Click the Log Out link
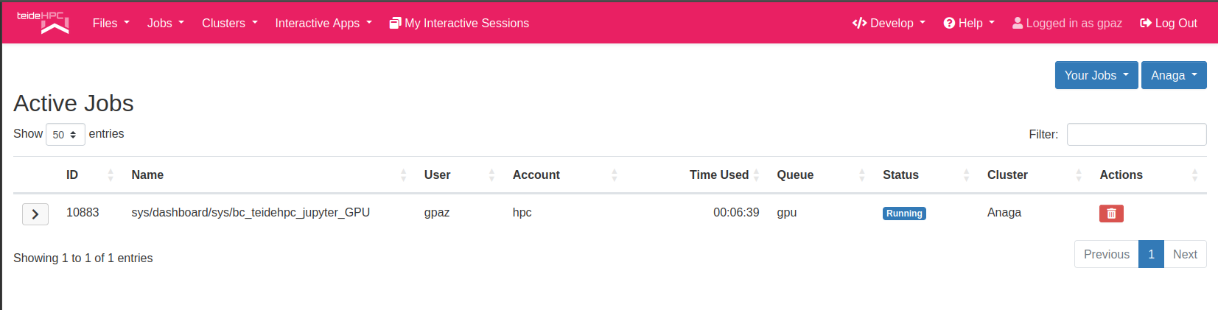Image resolution: width=1218 pixels, height=310 pixels. 1168,24
